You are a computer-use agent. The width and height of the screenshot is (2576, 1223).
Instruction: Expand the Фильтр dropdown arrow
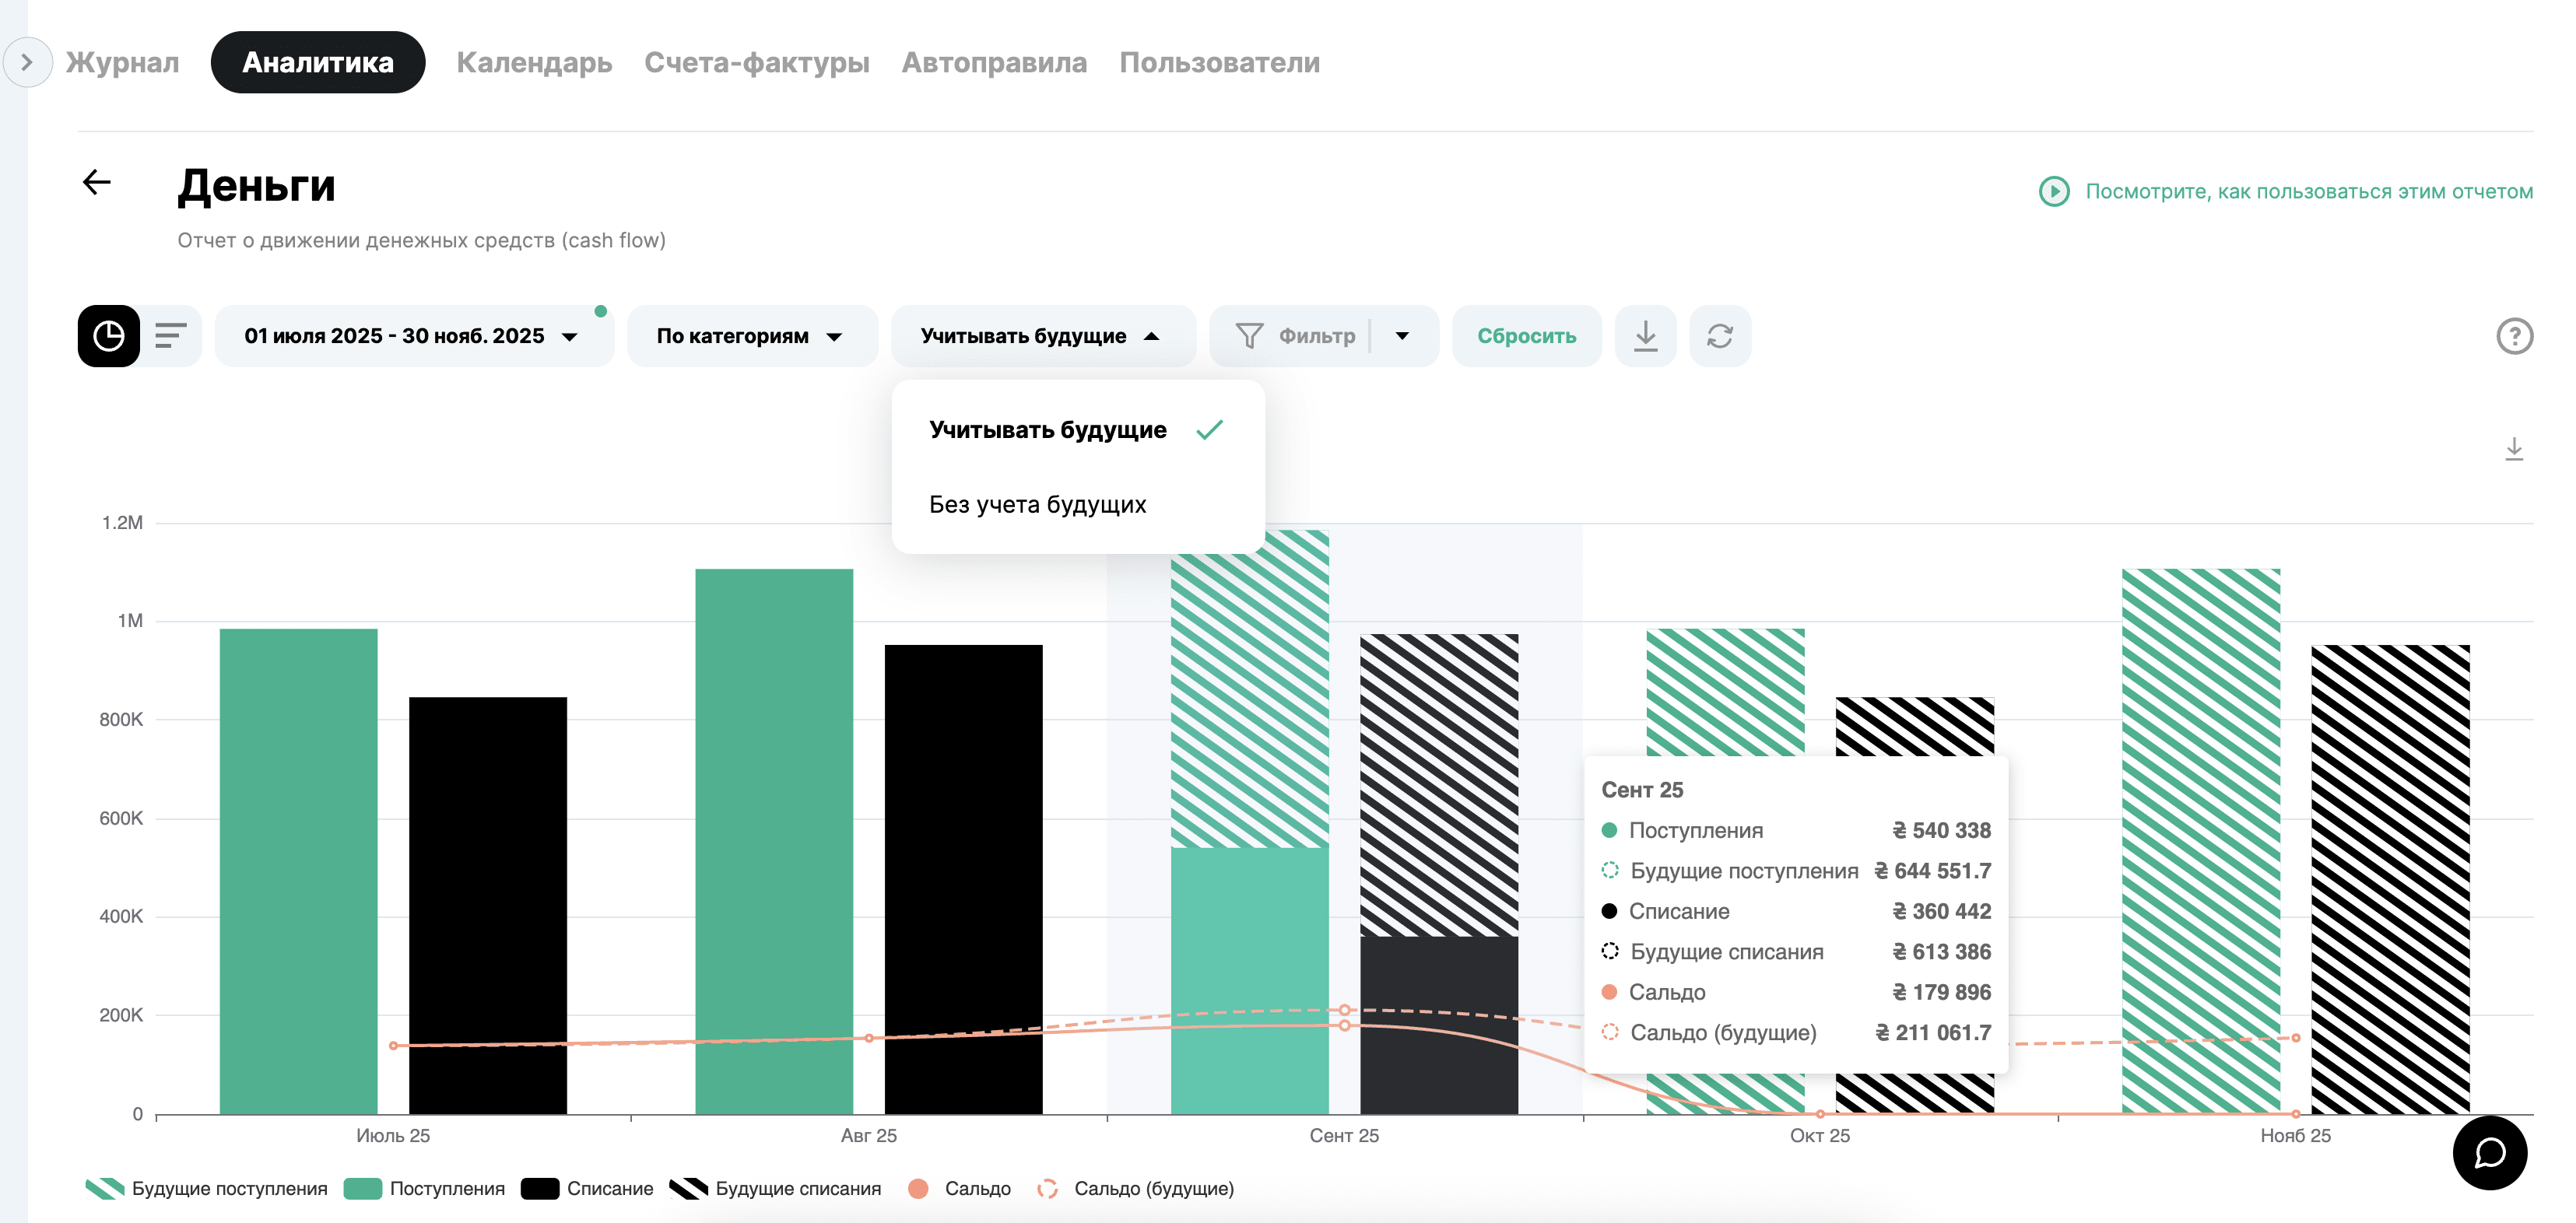[x=1402, y=336]
